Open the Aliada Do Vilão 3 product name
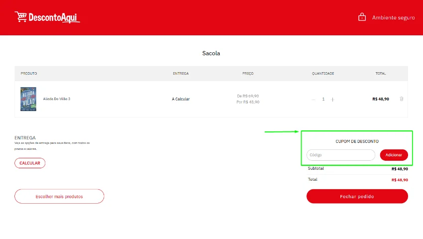The width and height of the screenshot is (423, 239). click(57, 99)
